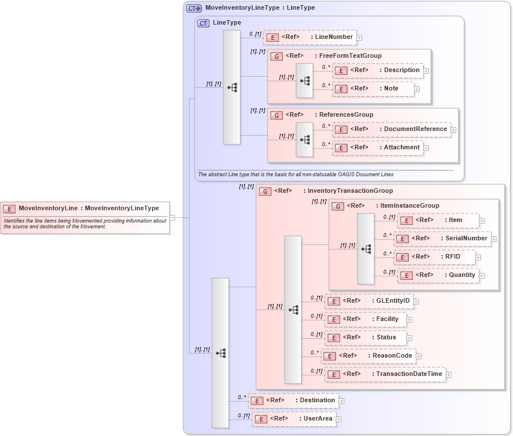513x436 pixels.
Task: Click the E icon of MoveInventoryLine element
Action: (x=9, y=208)
